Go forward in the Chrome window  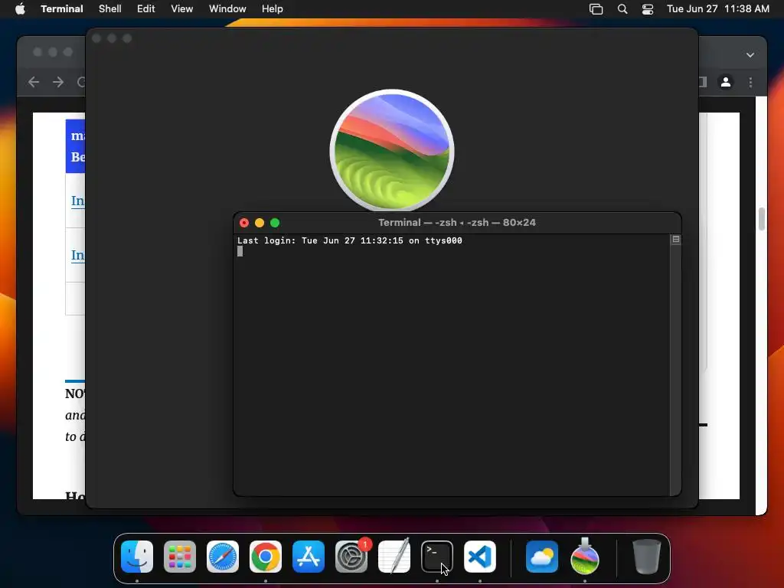tap(58, 82)
